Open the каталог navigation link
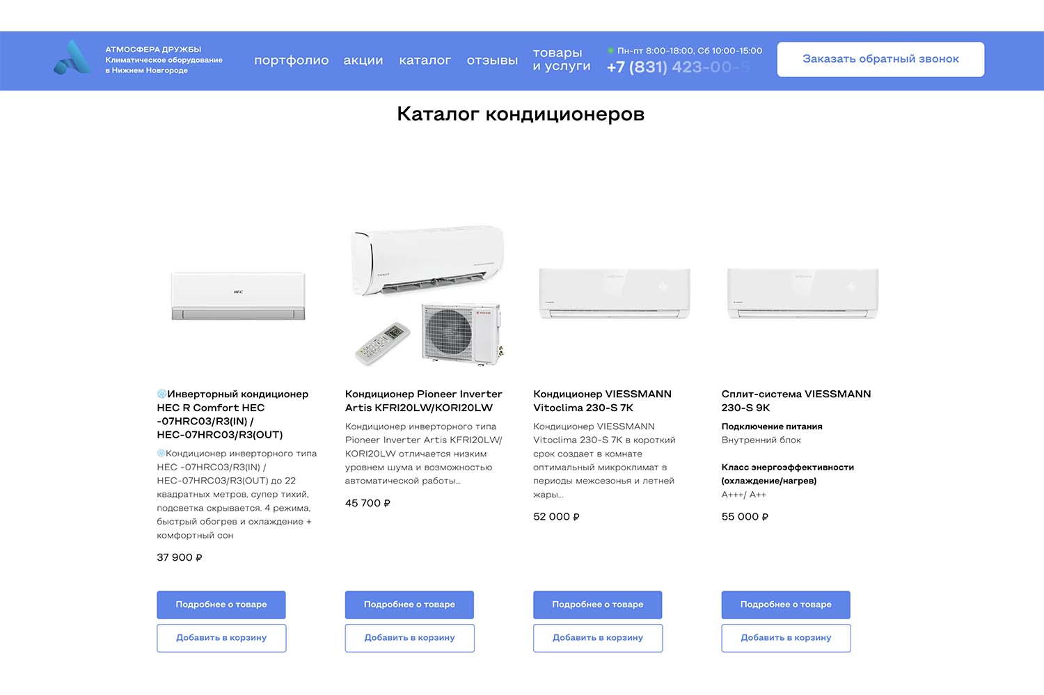This screenshot has height=695, width=1044. (x=425, y=61)
